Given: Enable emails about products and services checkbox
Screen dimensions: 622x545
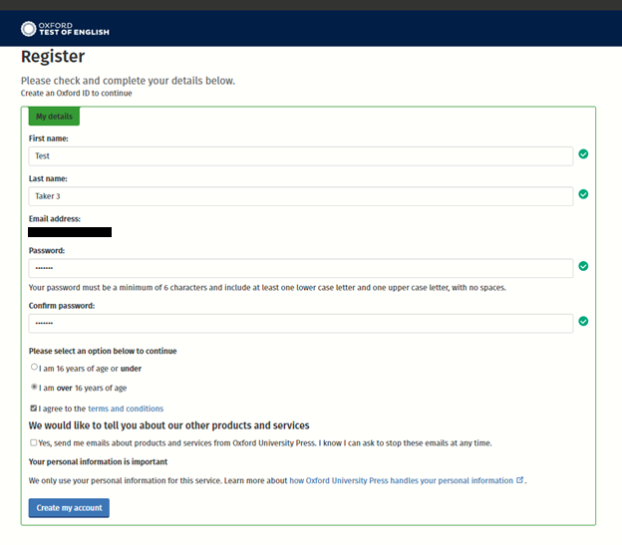Looking at the screenshot, I should coord(34,442).
